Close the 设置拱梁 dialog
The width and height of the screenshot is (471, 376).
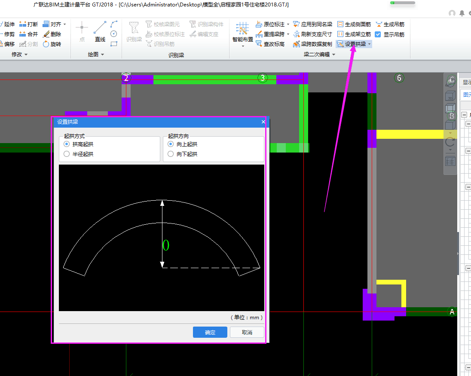tap(263, 122)
